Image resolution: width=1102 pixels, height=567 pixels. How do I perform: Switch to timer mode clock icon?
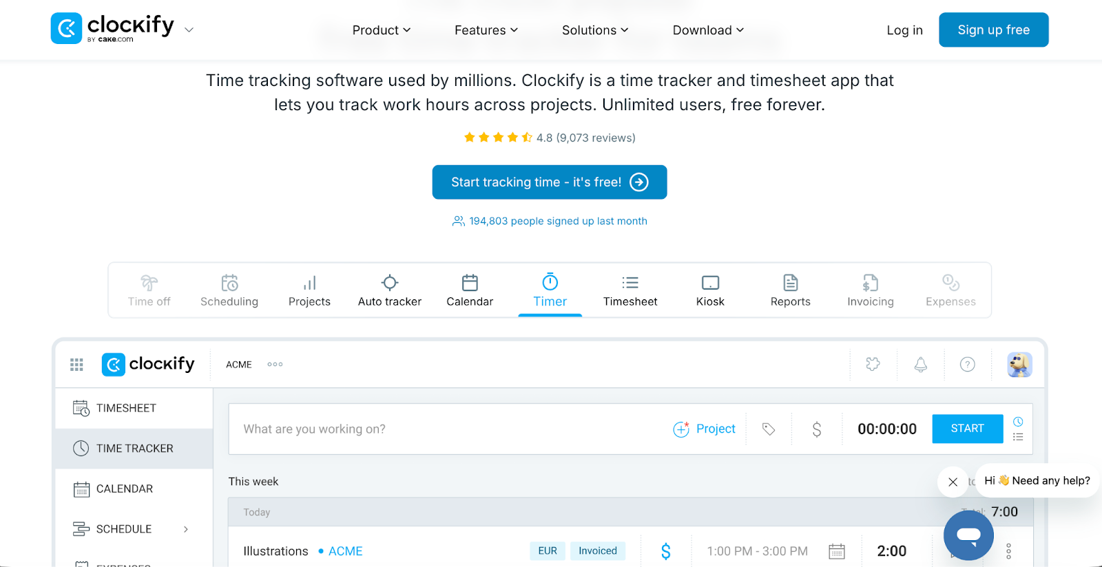pyautogui.click(x=1018, y=421)
